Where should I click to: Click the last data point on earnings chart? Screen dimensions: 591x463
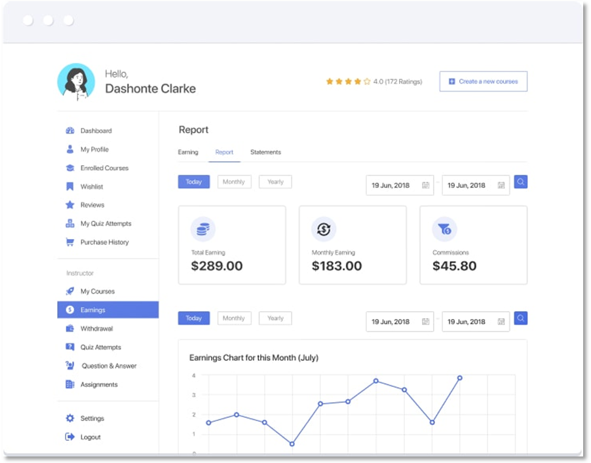pyautogui.click(x=460, y=378)
